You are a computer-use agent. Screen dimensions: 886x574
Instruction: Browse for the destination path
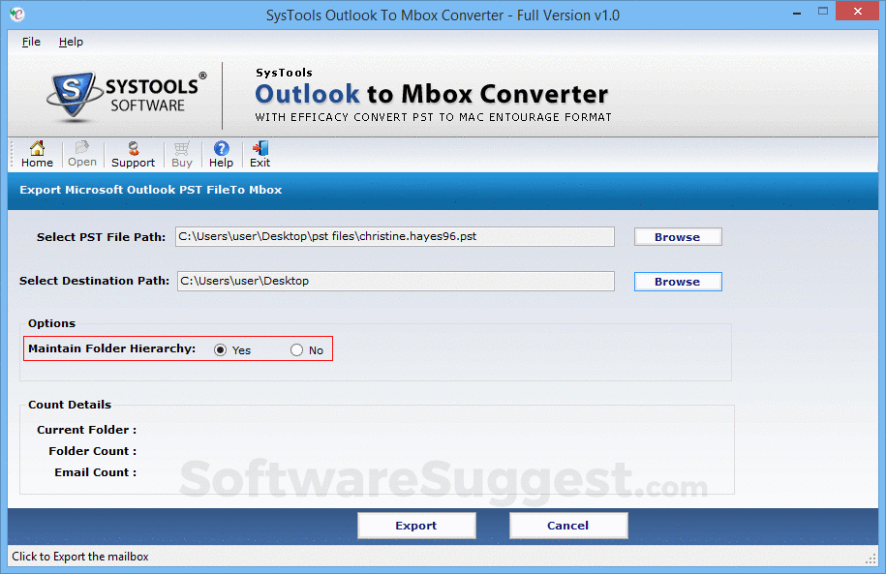pyautogui.click(x=677, y=281)
